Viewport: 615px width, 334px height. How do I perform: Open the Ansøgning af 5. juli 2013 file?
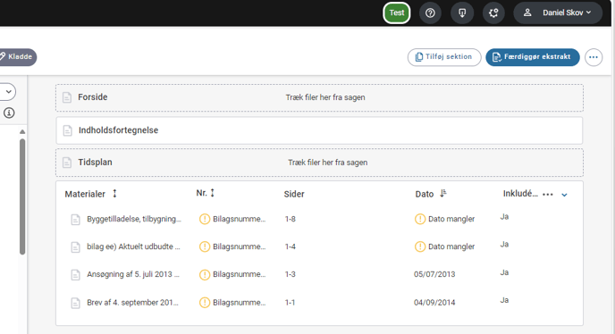(x=133, y=274)
